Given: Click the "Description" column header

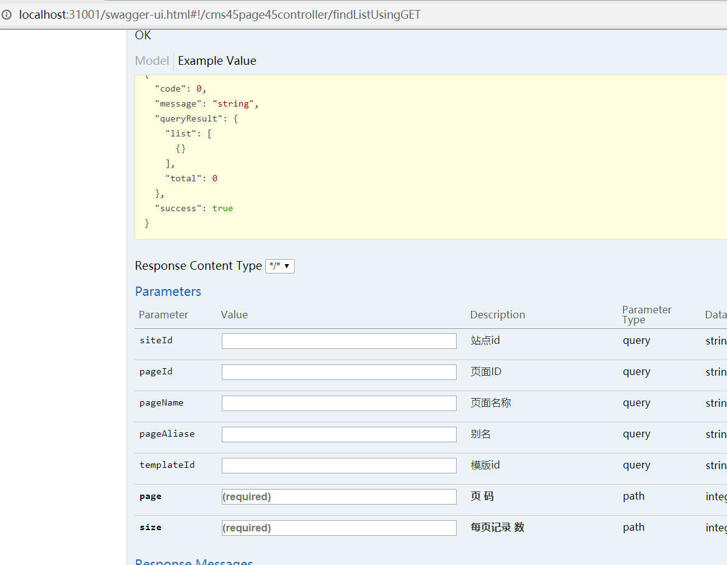Looking at the screenshot, I should [x=498, y=315].
